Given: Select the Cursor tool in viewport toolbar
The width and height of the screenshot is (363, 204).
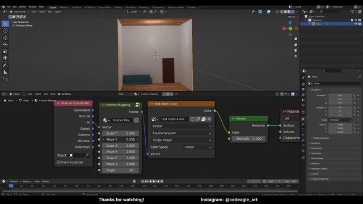Looking at the screenshot, I should tap(5, 31).
